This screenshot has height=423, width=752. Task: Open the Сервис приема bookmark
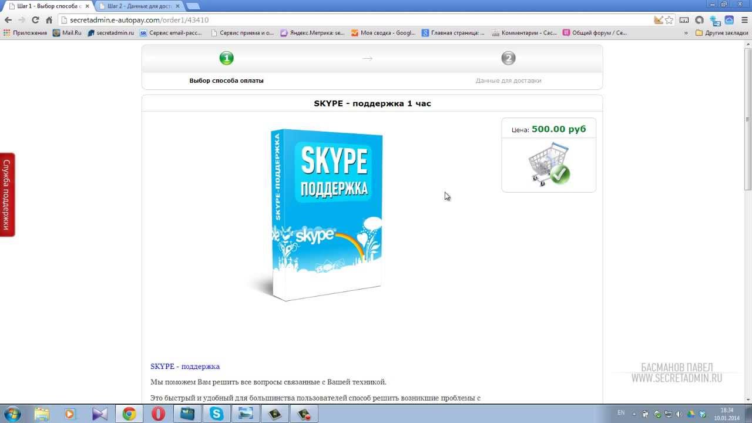(x=242, y=33)
